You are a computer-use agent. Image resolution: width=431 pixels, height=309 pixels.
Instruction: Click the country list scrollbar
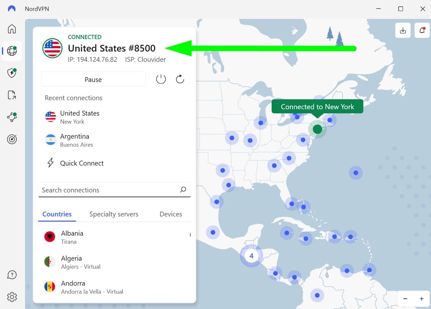point(190,235)
